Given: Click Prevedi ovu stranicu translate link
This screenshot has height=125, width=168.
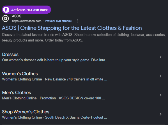Looking at the screenshot, I should (x=59, y=21).
